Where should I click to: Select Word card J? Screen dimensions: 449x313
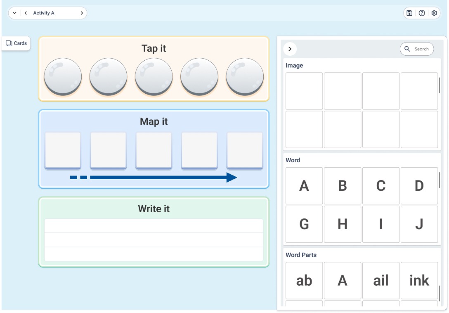click(x=419, y=224)
